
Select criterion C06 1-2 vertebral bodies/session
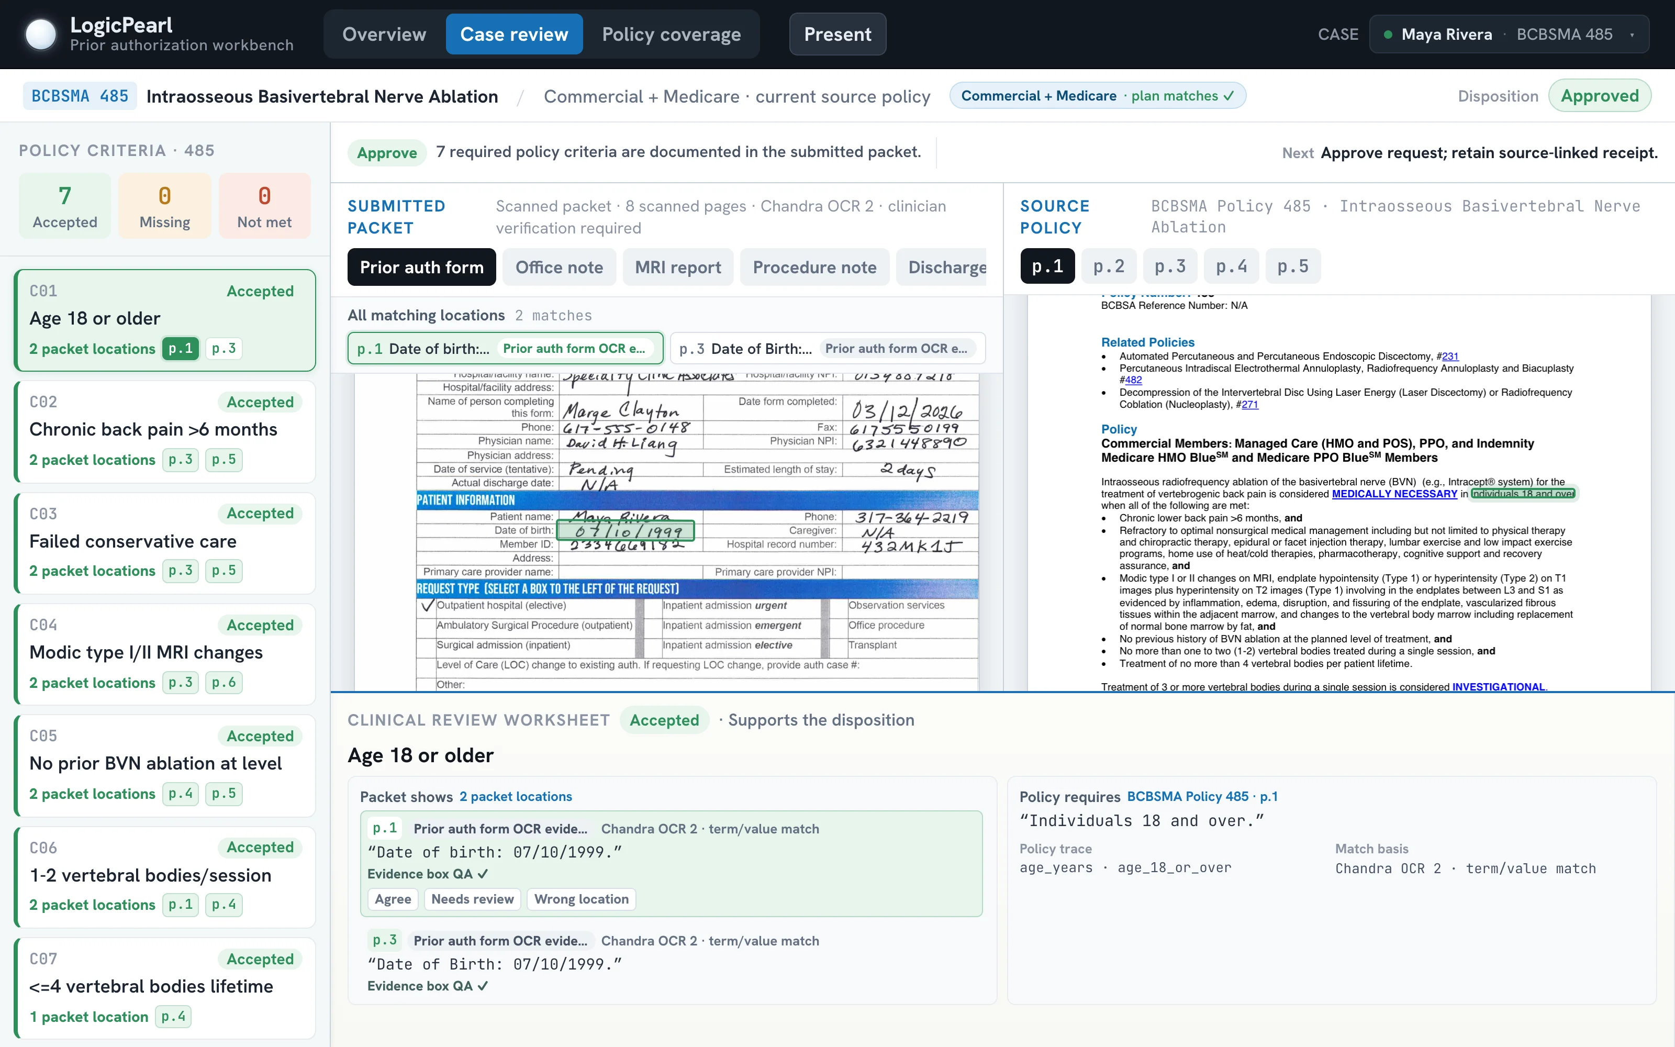click(x=165, y=877)
